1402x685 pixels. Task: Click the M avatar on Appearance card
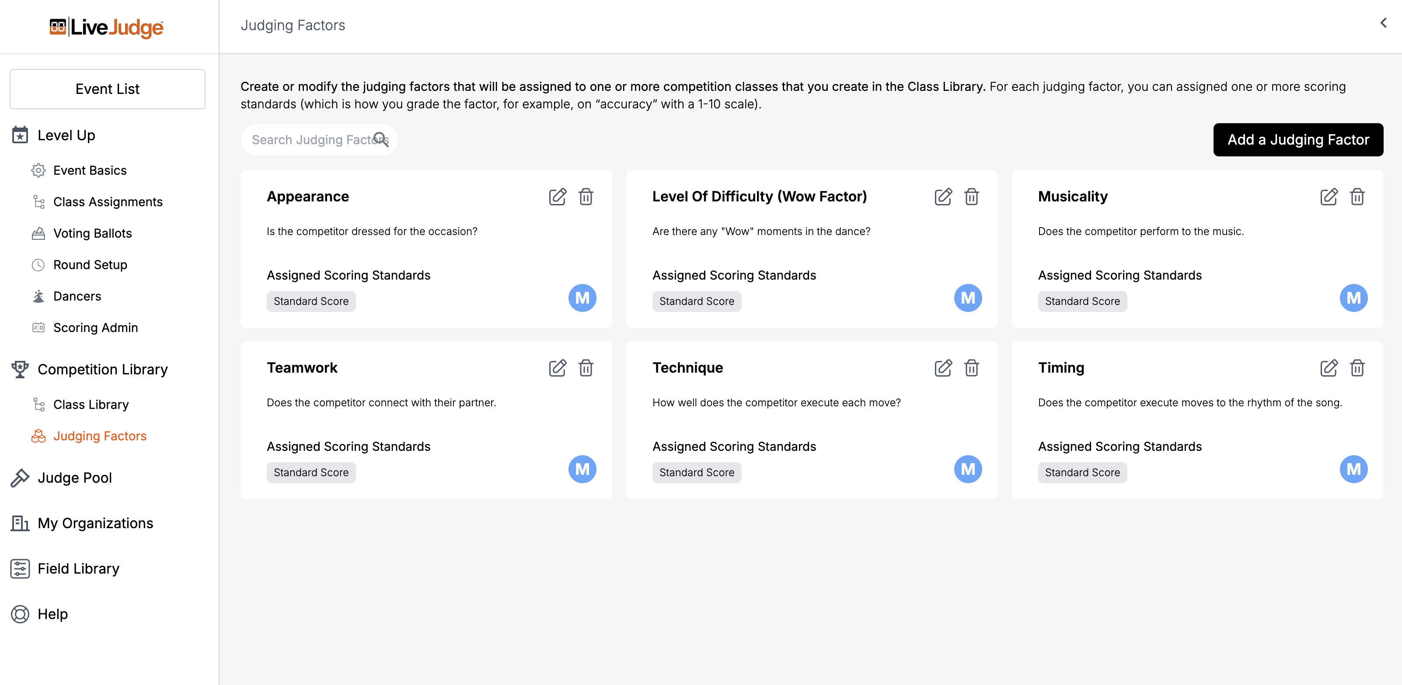[x=582, y=298]
